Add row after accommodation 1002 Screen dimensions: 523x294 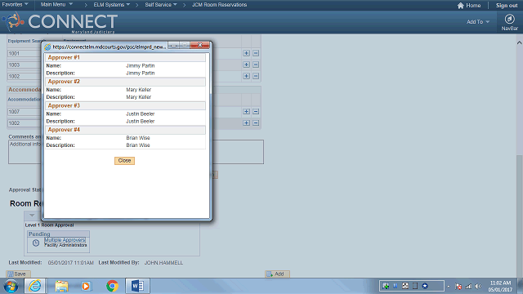coord(246,123)
